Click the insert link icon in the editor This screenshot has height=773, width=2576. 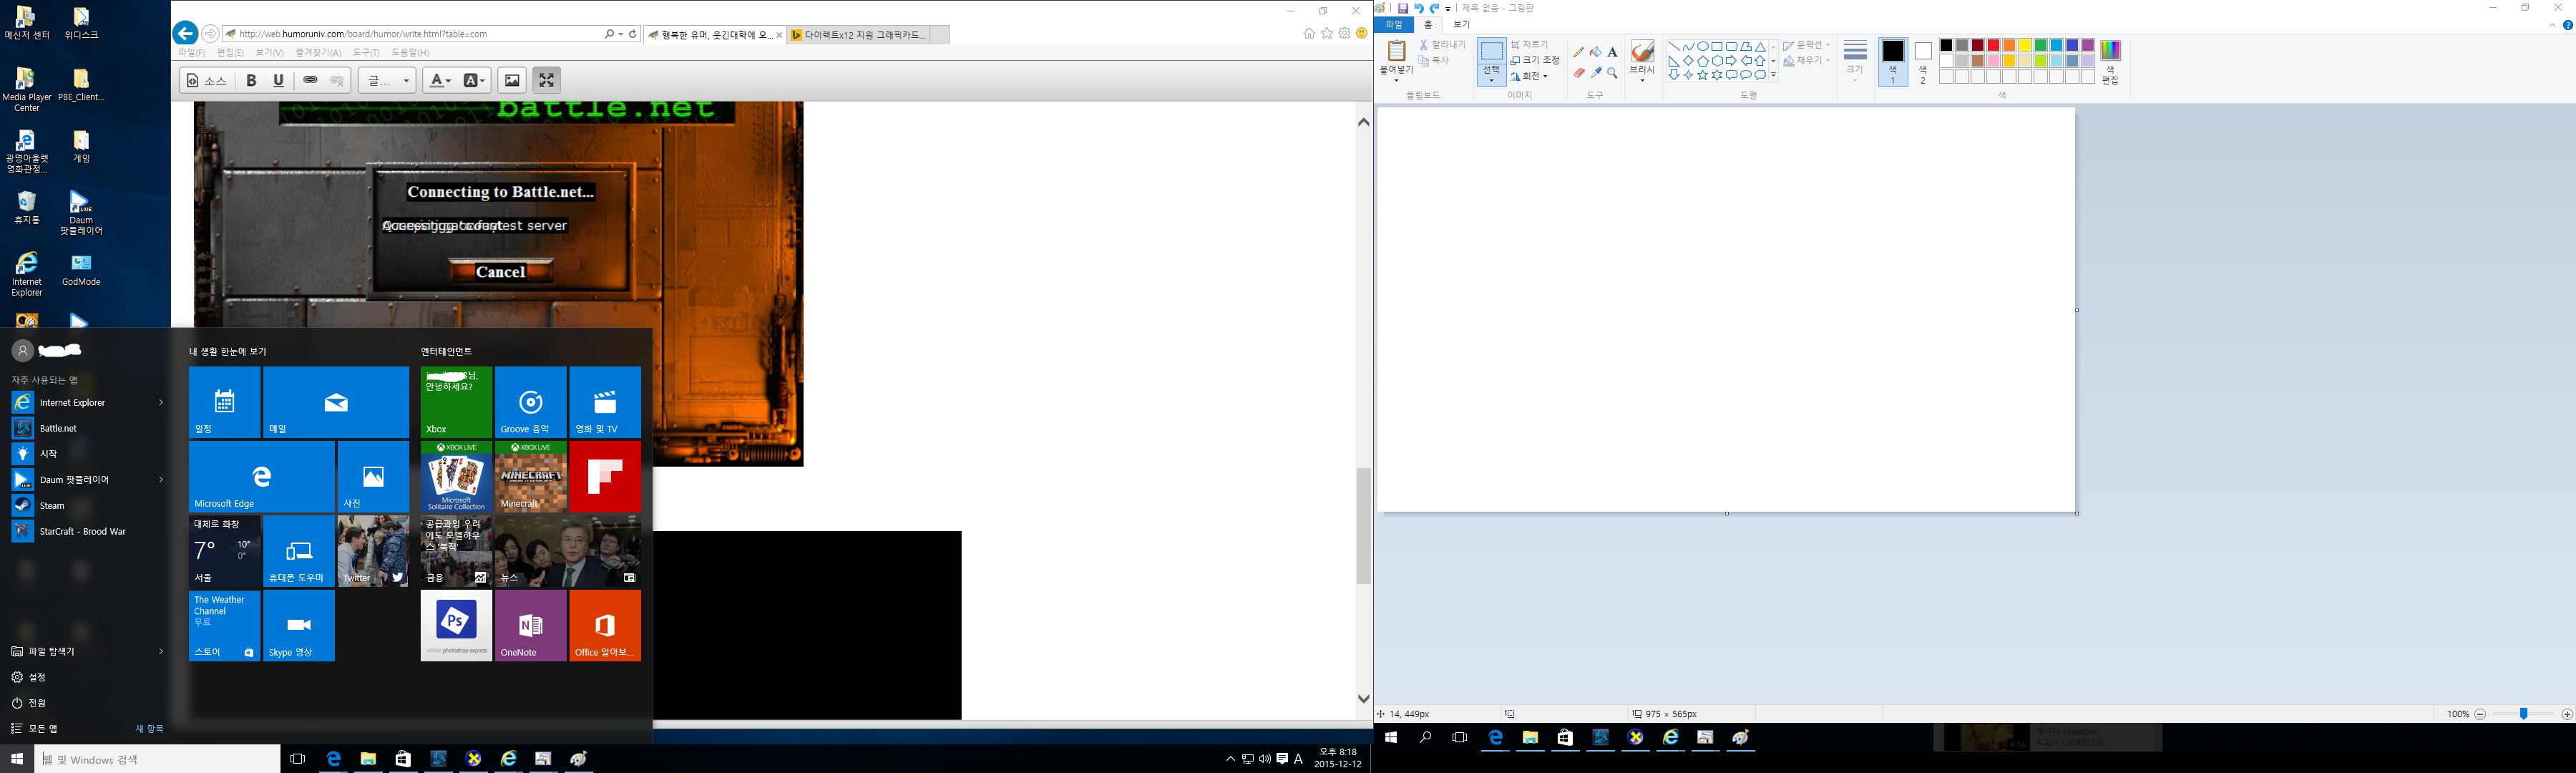(x=311, y=80)
